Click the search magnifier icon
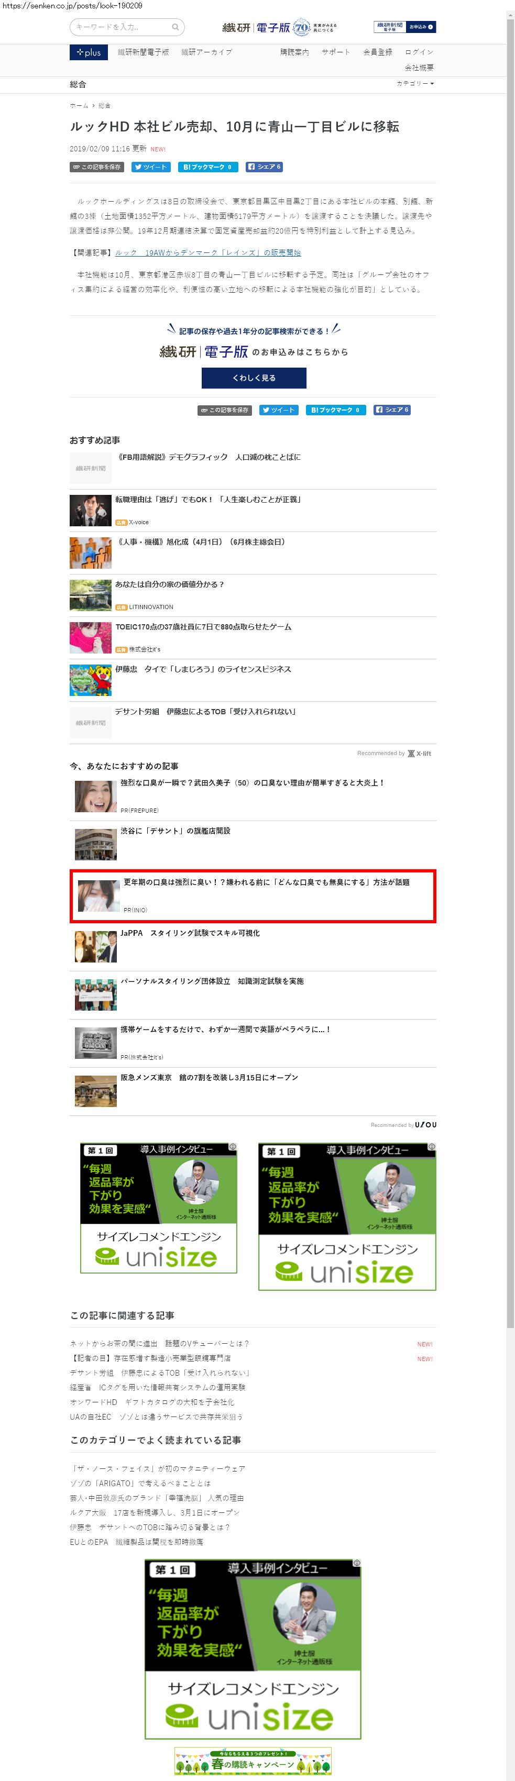The height and width of the screenshot is (1781, 515). 176,27
